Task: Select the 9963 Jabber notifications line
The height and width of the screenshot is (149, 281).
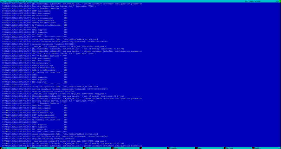Action: click(35, 70)
